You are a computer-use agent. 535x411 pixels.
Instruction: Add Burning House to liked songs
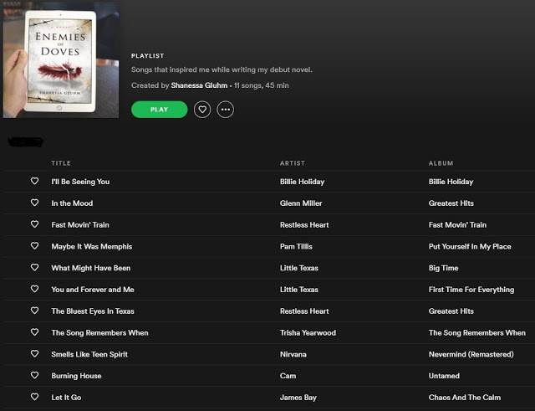coord(34,376)
